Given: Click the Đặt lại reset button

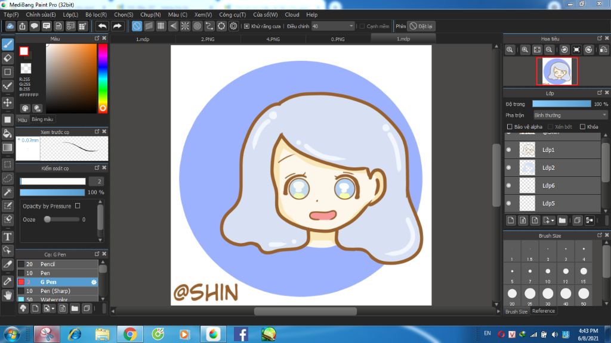Looking at the screenshot, I should 421,26.
